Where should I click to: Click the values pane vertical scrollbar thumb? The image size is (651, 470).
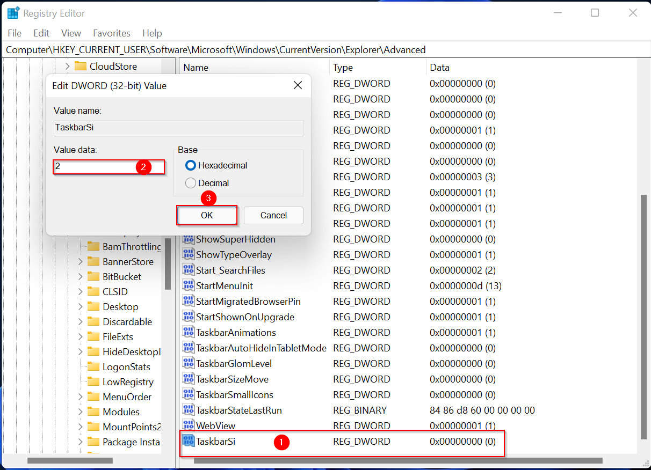coord(643,317)
